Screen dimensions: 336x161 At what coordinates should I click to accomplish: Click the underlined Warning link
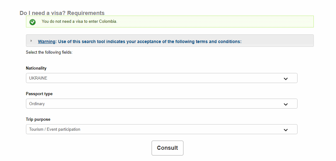[x=47, y=41]
